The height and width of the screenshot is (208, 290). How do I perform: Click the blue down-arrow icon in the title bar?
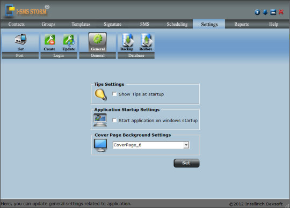click(265, 12)
